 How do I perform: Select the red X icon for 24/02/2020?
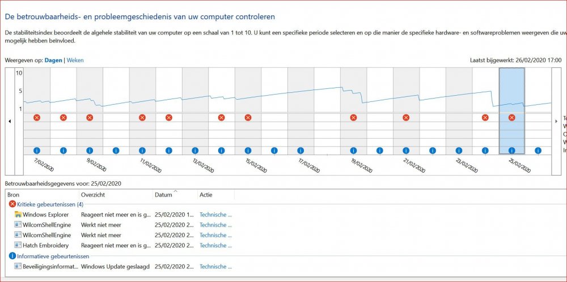[485, 117]
